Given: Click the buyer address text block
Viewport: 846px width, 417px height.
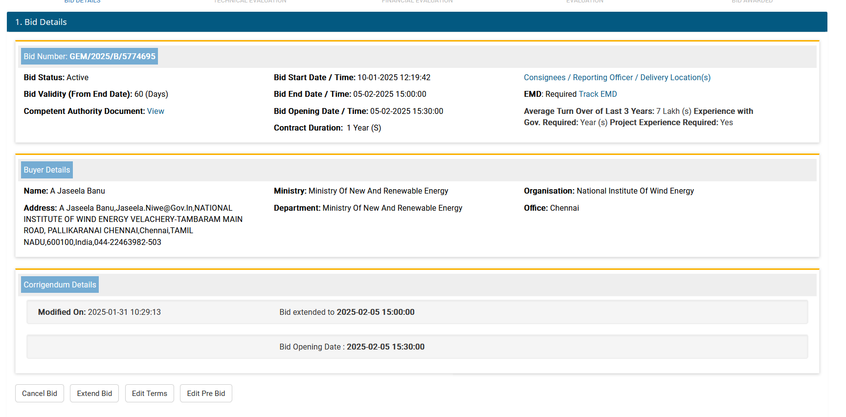Looking at the screenshot, I should (x=133, y=225).
